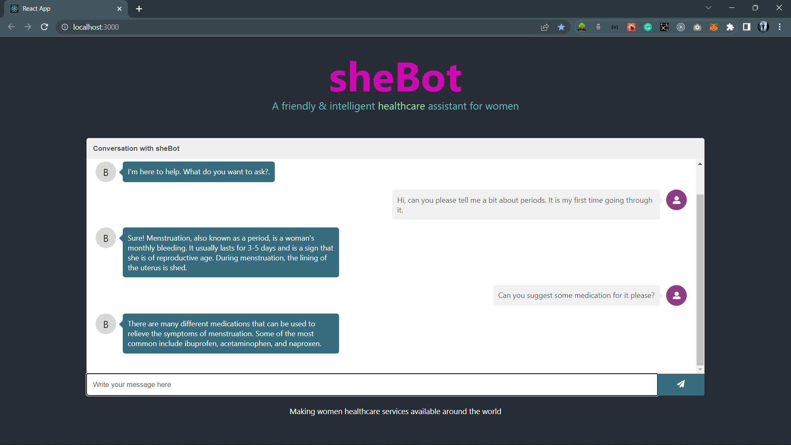Select the React App tab
Viewport: 791px width, 445px height.
62,9
